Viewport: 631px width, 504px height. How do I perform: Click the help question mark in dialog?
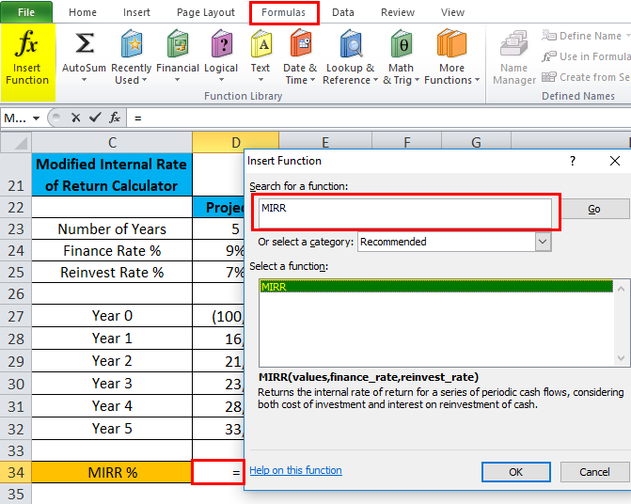[x=573, y=161]
